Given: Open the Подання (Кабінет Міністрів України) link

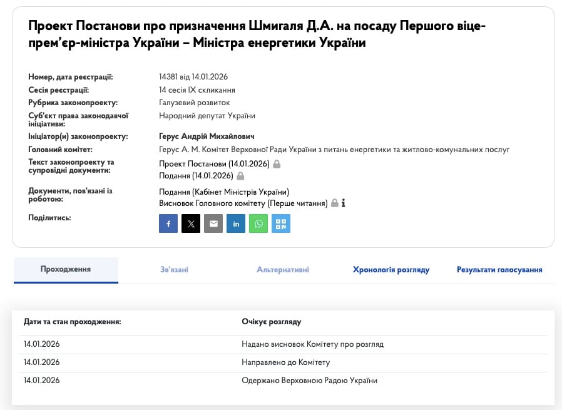Looking at the screenshot, I should (x=224, y=192).
